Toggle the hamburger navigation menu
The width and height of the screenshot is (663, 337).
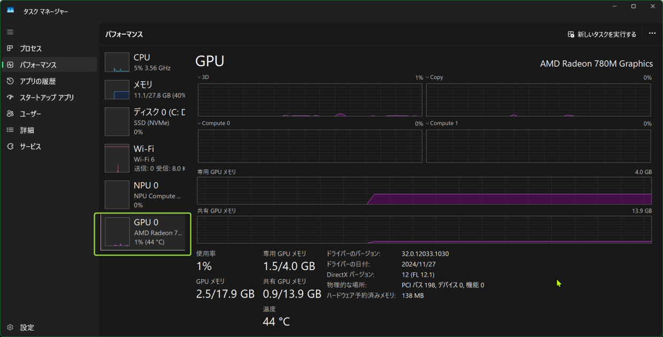10,32
